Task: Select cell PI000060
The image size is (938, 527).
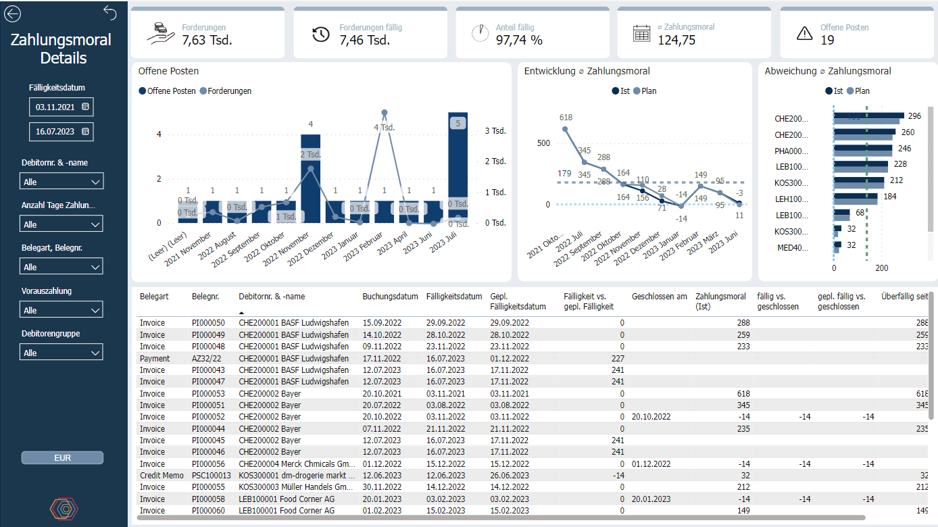Action: [x=208, y=510]
